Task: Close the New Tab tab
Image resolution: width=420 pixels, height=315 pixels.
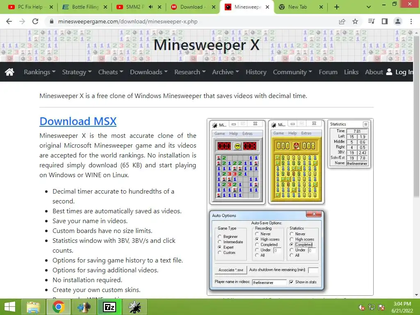Action: (321, 7)
